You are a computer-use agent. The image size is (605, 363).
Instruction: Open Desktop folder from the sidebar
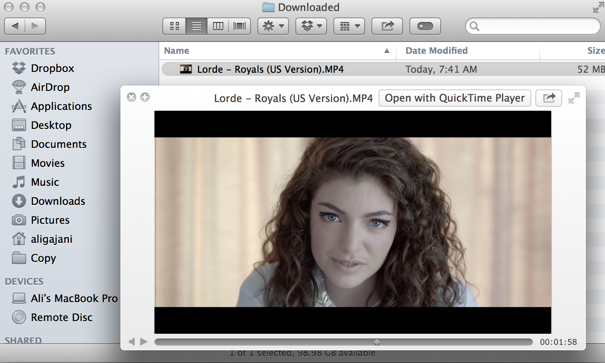pyautogui.click(x=51, y=125)
